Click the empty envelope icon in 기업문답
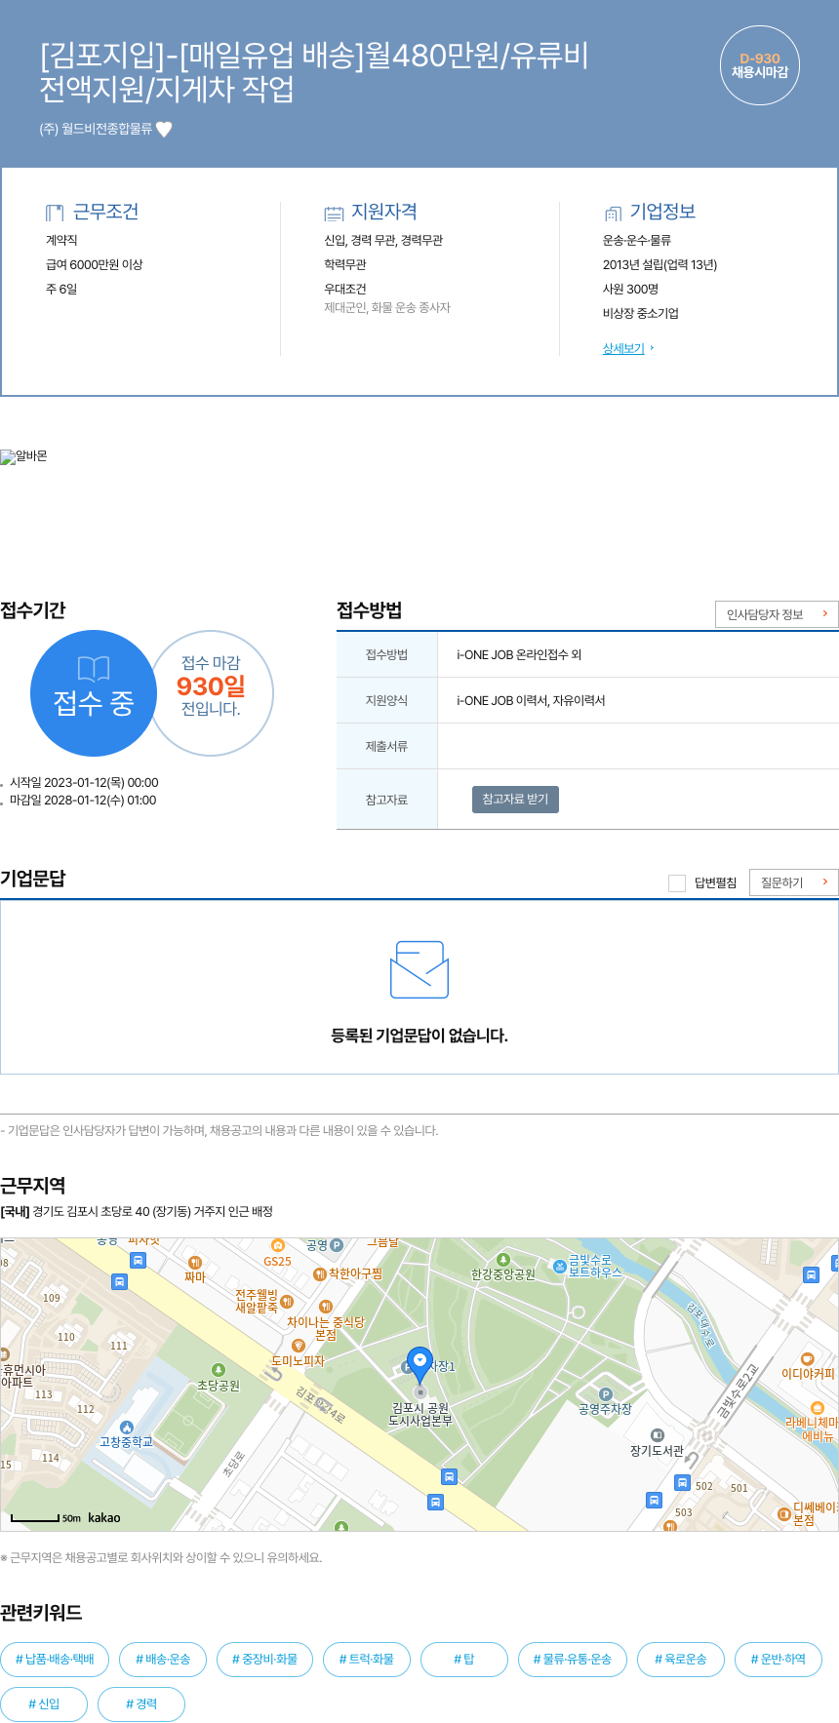 tap(419, 969)
